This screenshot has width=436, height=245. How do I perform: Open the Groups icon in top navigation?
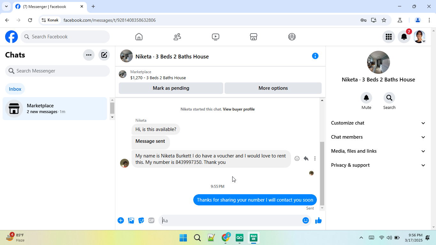point(292,37)
